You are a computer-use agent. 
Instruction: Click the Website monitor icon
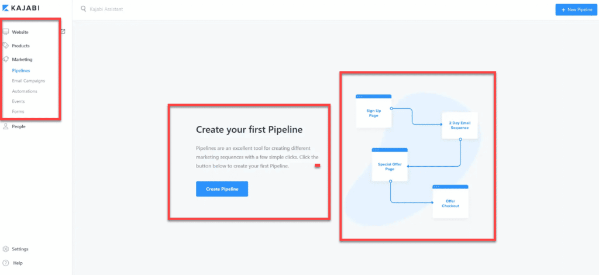coord(6,32)
